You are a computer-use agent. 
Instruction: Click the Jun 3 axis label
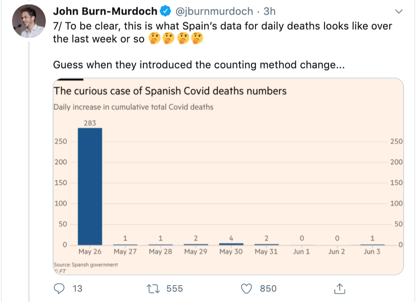click(x=372, y=252)
